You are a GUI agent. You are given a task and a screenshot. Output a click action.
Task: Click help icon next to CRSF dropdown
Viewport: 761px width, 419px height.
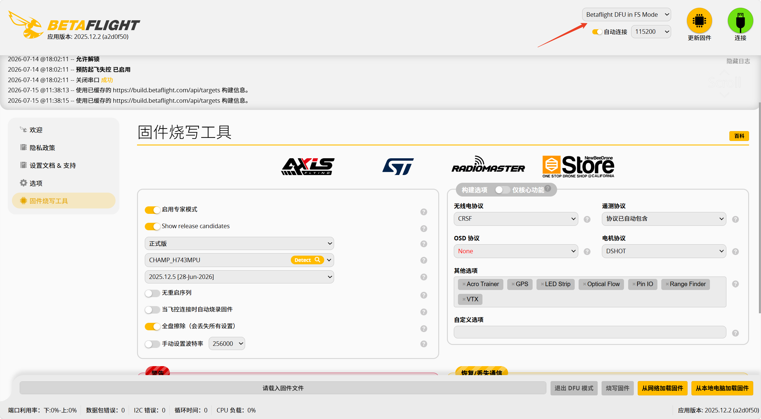coord(587,219)
